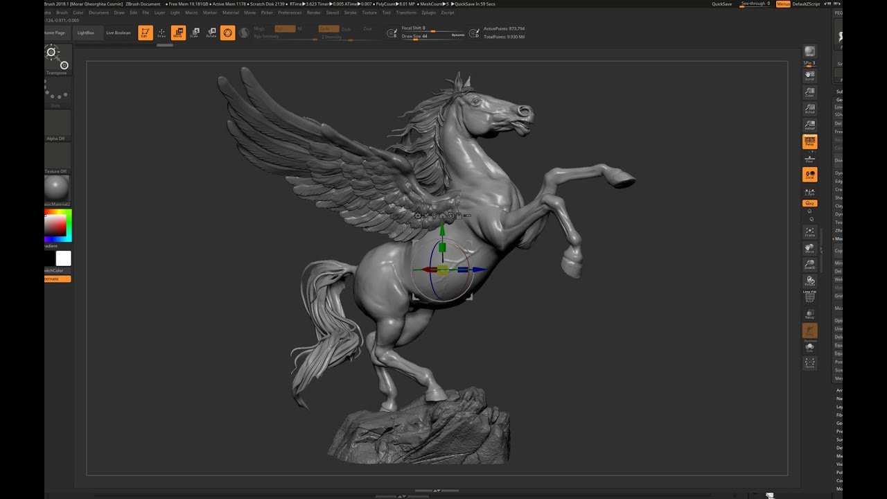Click the material sphere icon in top toolbar

click(x=244, y=33)
